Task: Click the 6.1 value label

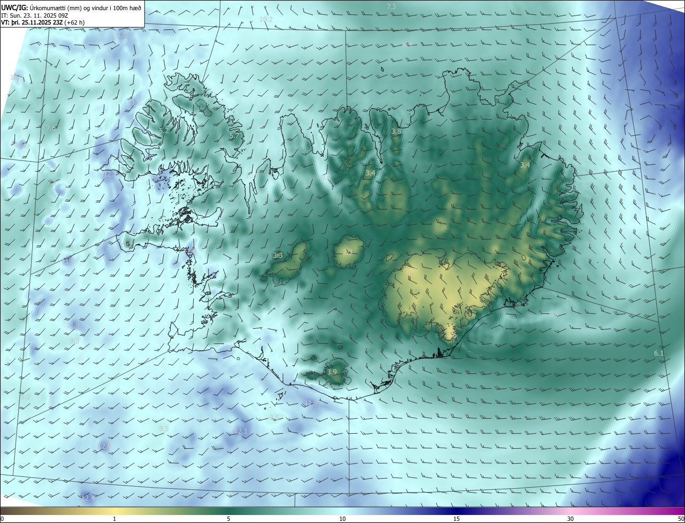Action: tap(659, 353)
